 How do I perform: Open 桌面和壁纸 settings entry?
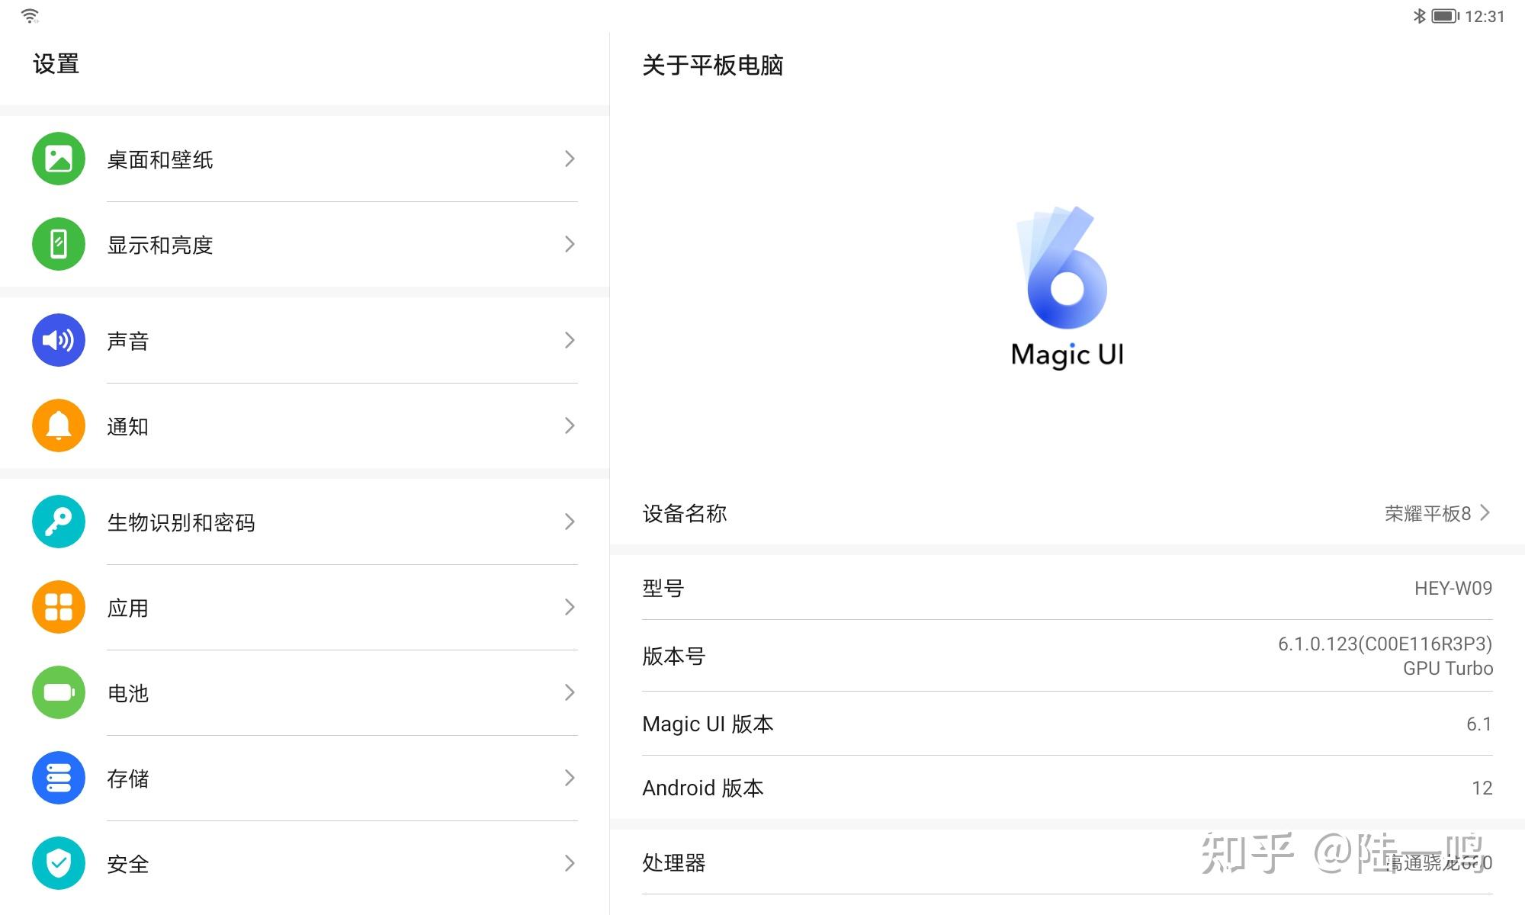305,159
